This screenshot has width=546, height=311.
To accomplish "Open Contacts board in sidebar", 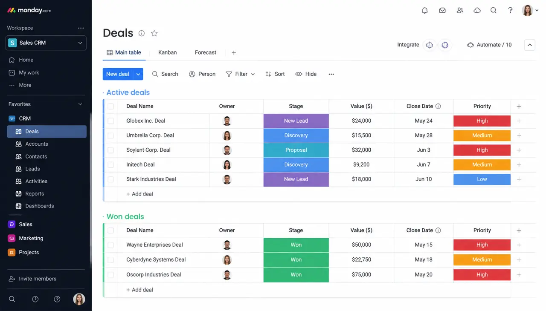I will pyautogui.click(x=36, y=156).
